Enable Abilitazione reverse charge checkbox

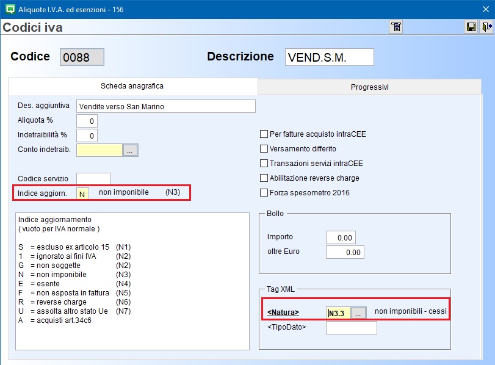coord(264,178)
